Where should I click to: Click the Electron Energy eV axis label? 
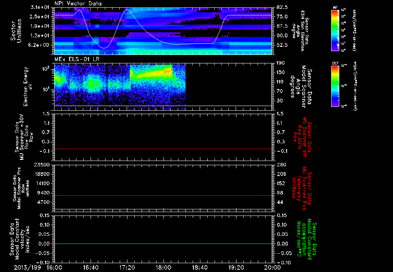(28, 86)
